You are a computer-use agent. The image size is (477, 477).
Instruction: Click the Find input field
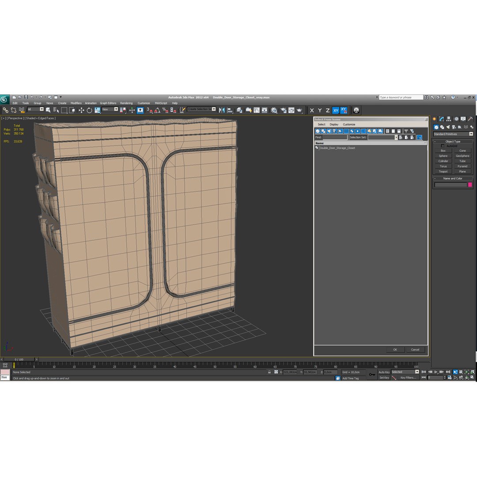coord(335,137)
